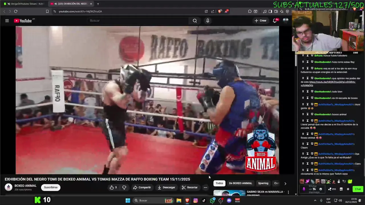The width and height of the screenshot is (365, 205).
Task: Open the volume speaker tray icon
Action: (340, 200)
